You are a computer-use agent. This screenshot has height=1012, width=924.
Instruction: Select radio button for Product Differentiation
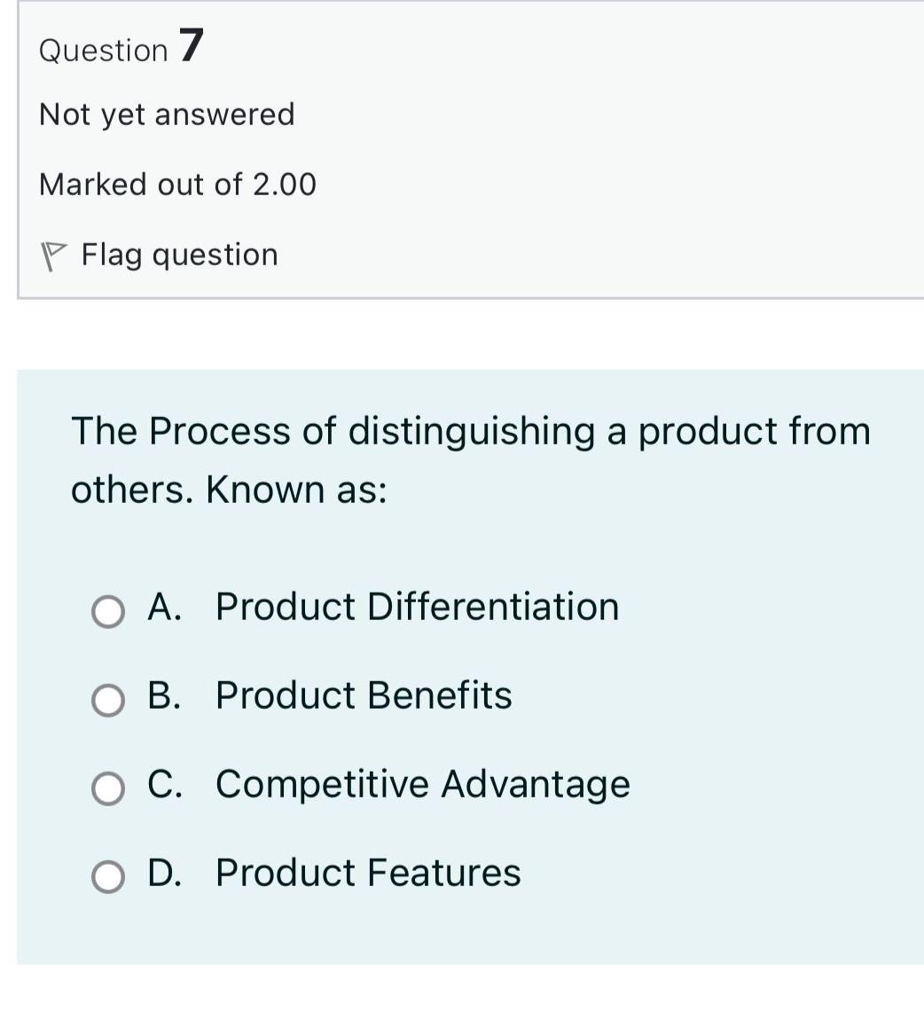pyautogui.click(x=107, y=610)
